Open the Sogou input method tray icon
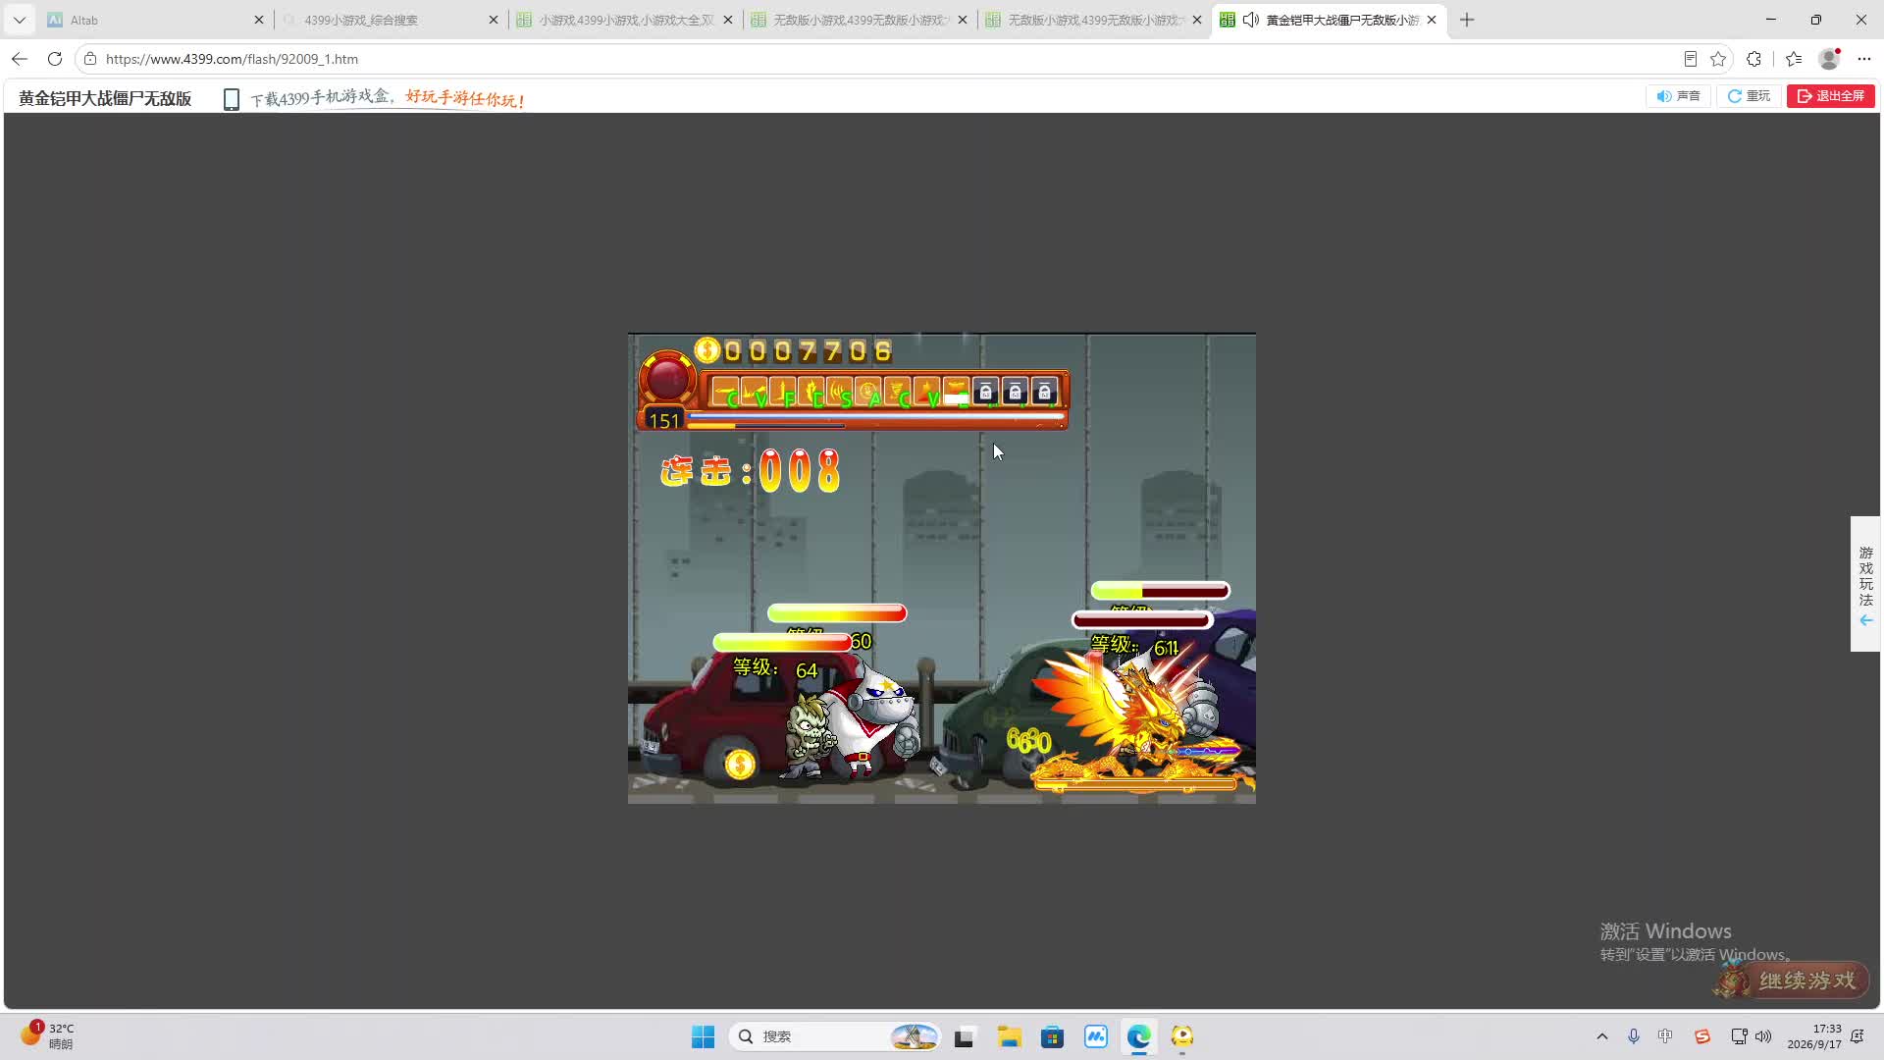This screenshot has width=1884, height=1060. (x=1702, y=1036)
